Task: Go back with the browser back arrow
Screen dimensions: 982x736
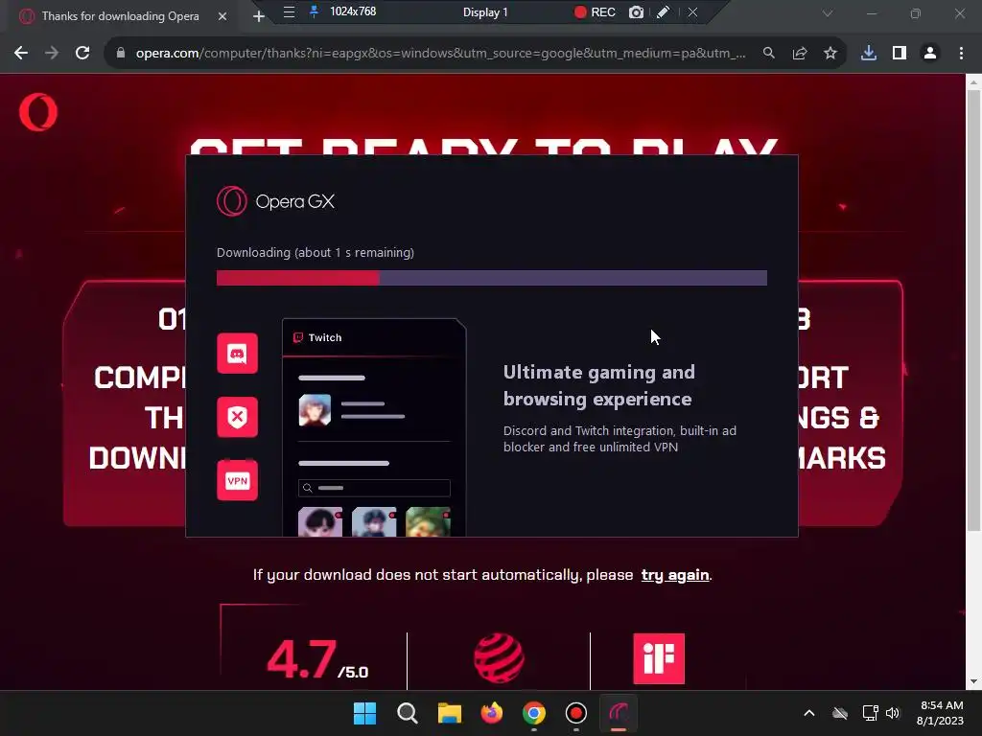Action: tap(21, 54)
